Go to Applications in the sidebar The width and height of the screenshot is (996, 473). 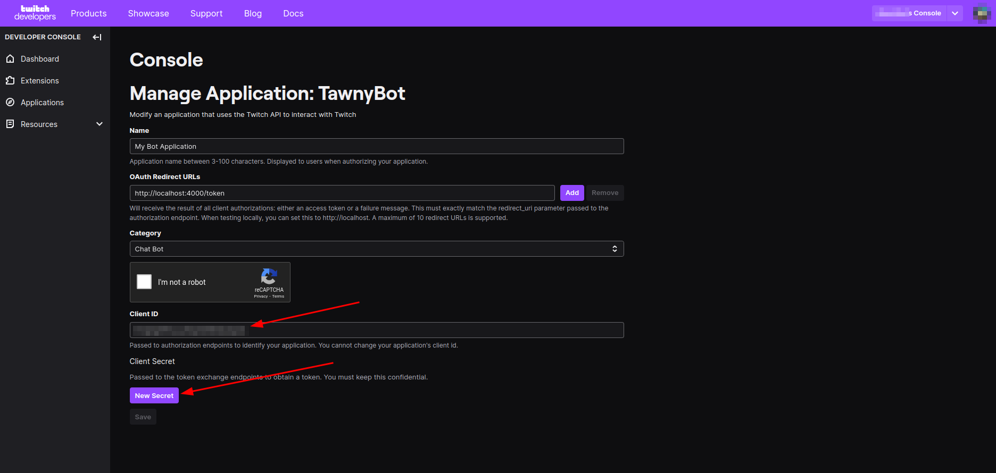click(42, 103)
